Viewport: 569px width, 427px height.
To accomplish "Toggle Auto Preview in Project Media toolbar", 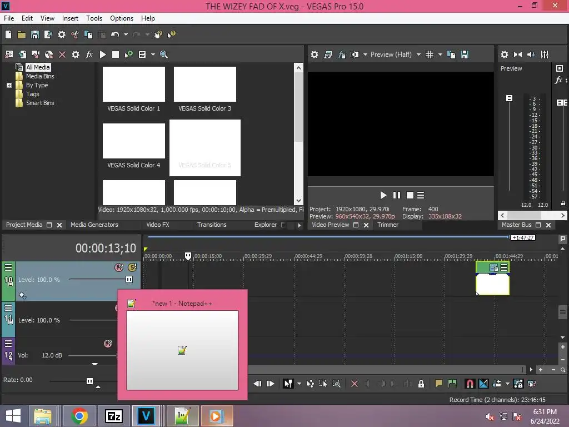I will [x=129, y=54].
